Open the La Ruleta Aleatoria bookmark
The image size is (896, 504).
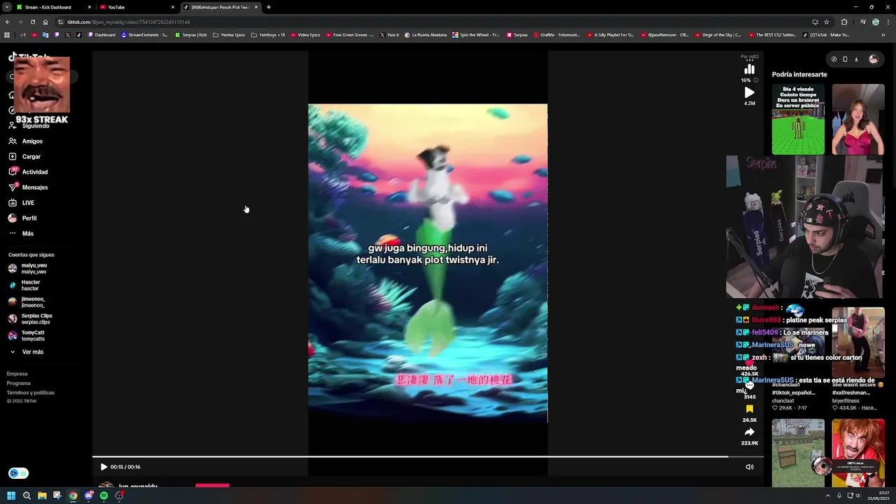[426, 35]
